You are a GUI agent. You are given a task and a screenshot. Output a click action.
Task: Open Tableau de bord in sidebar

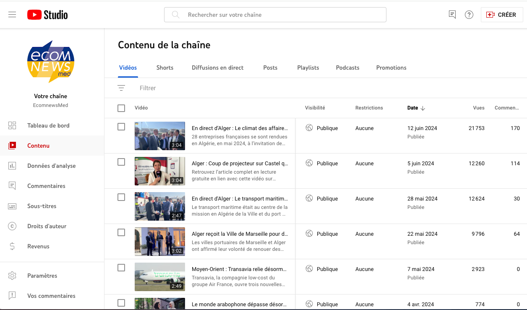48,125
